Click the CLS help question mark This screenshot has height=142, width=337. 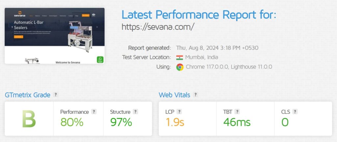click(295, 112)
